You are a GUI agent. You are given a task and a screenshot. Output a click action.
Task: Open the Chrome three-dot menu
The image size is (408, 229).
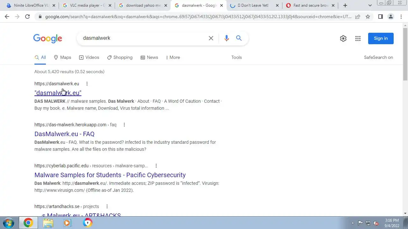[x=401, y=17]
